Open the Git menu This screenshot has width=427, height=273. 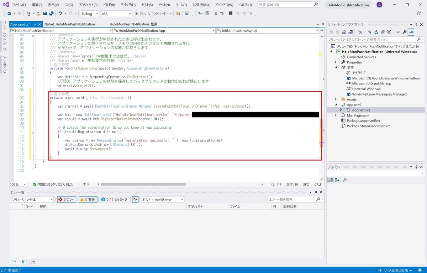coord(68,5)
